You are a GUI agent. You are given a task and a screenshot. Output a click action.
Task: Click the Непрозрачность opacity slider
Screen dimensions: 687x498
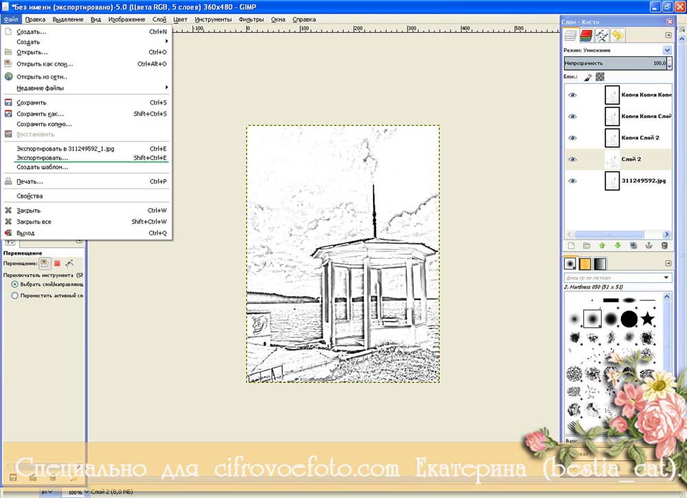pyautogui.click(x=615, y=63)
